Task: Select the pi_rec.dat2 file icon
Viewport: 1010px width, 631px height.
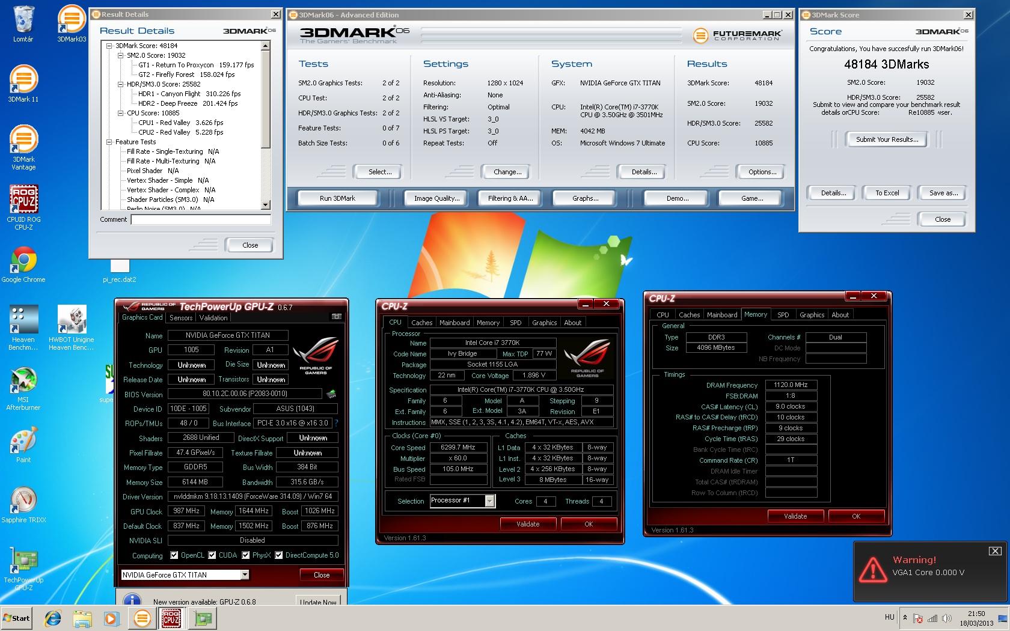Action: pos(120,271)
